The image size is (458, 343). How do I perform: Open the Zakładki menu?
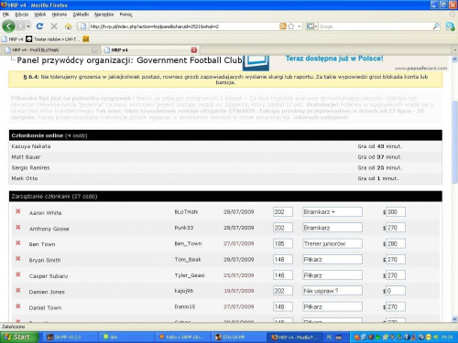(81, 15)
